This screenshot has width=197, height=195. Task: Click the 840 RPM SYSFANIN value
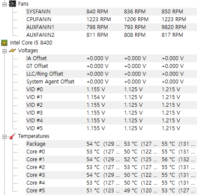pyautogui.click(x=97, y=12)
